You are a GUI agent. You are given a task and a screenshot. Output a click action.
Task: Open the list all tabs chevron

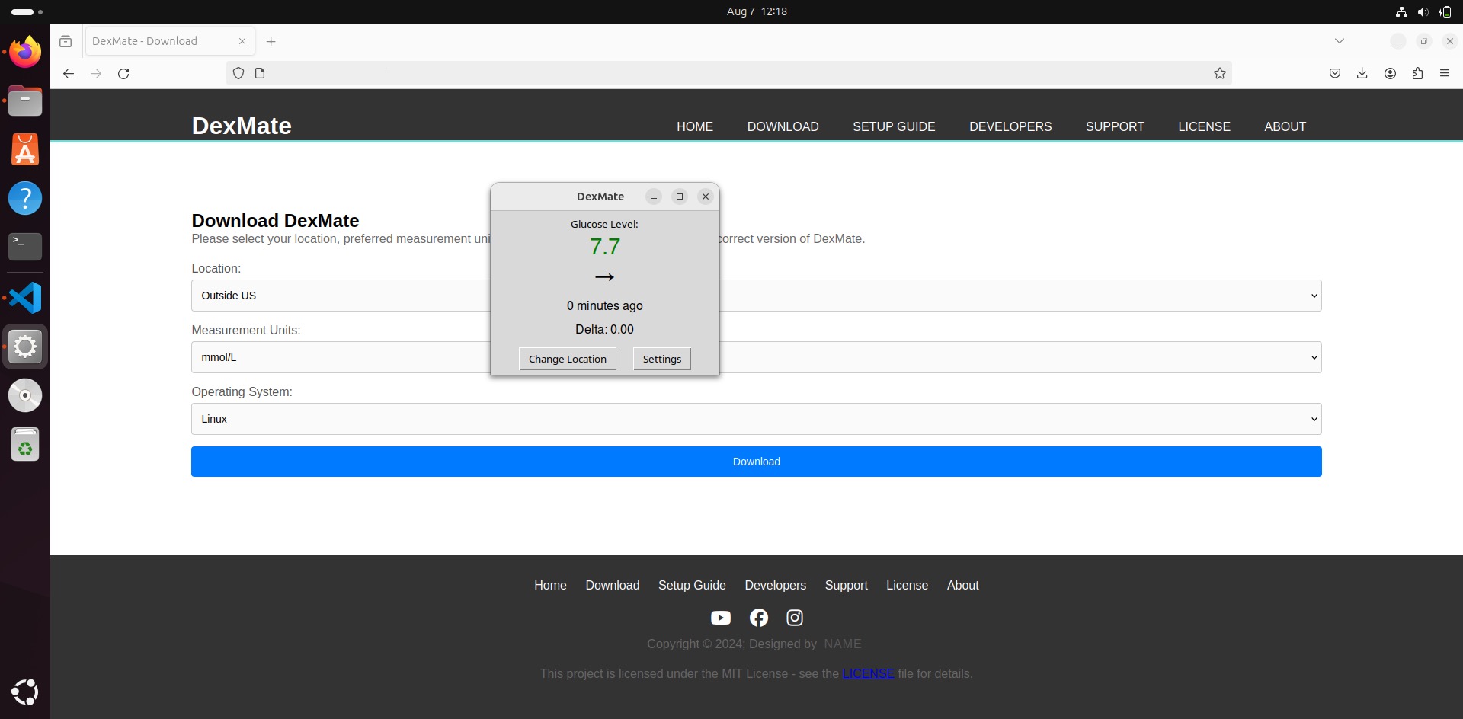1340,41
